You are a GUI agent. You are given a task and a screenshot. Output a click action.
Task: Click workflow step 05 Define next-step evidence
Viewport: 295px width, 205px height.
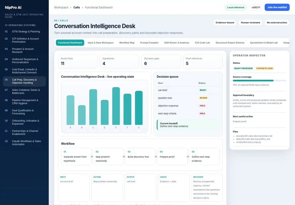point(204,157)
